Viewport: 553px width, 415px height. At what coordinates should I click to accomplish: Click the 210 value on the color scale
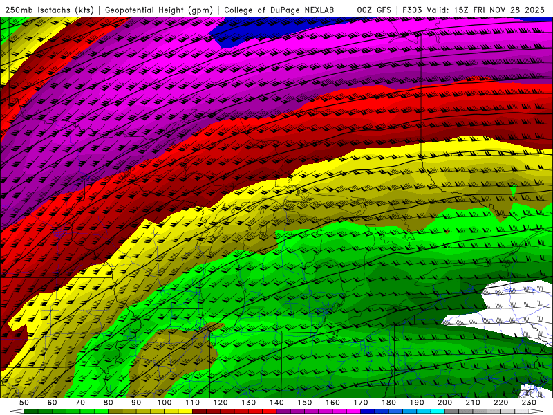coord(473,403)
